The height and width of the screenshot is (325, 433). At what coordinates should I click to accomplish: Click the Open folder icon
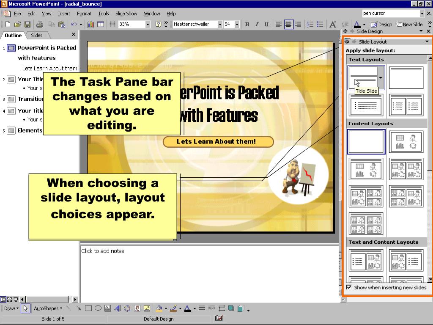point(17,24)
